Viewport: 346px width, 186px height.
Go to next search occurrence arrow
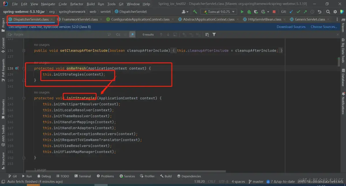[x=168, y=34]
